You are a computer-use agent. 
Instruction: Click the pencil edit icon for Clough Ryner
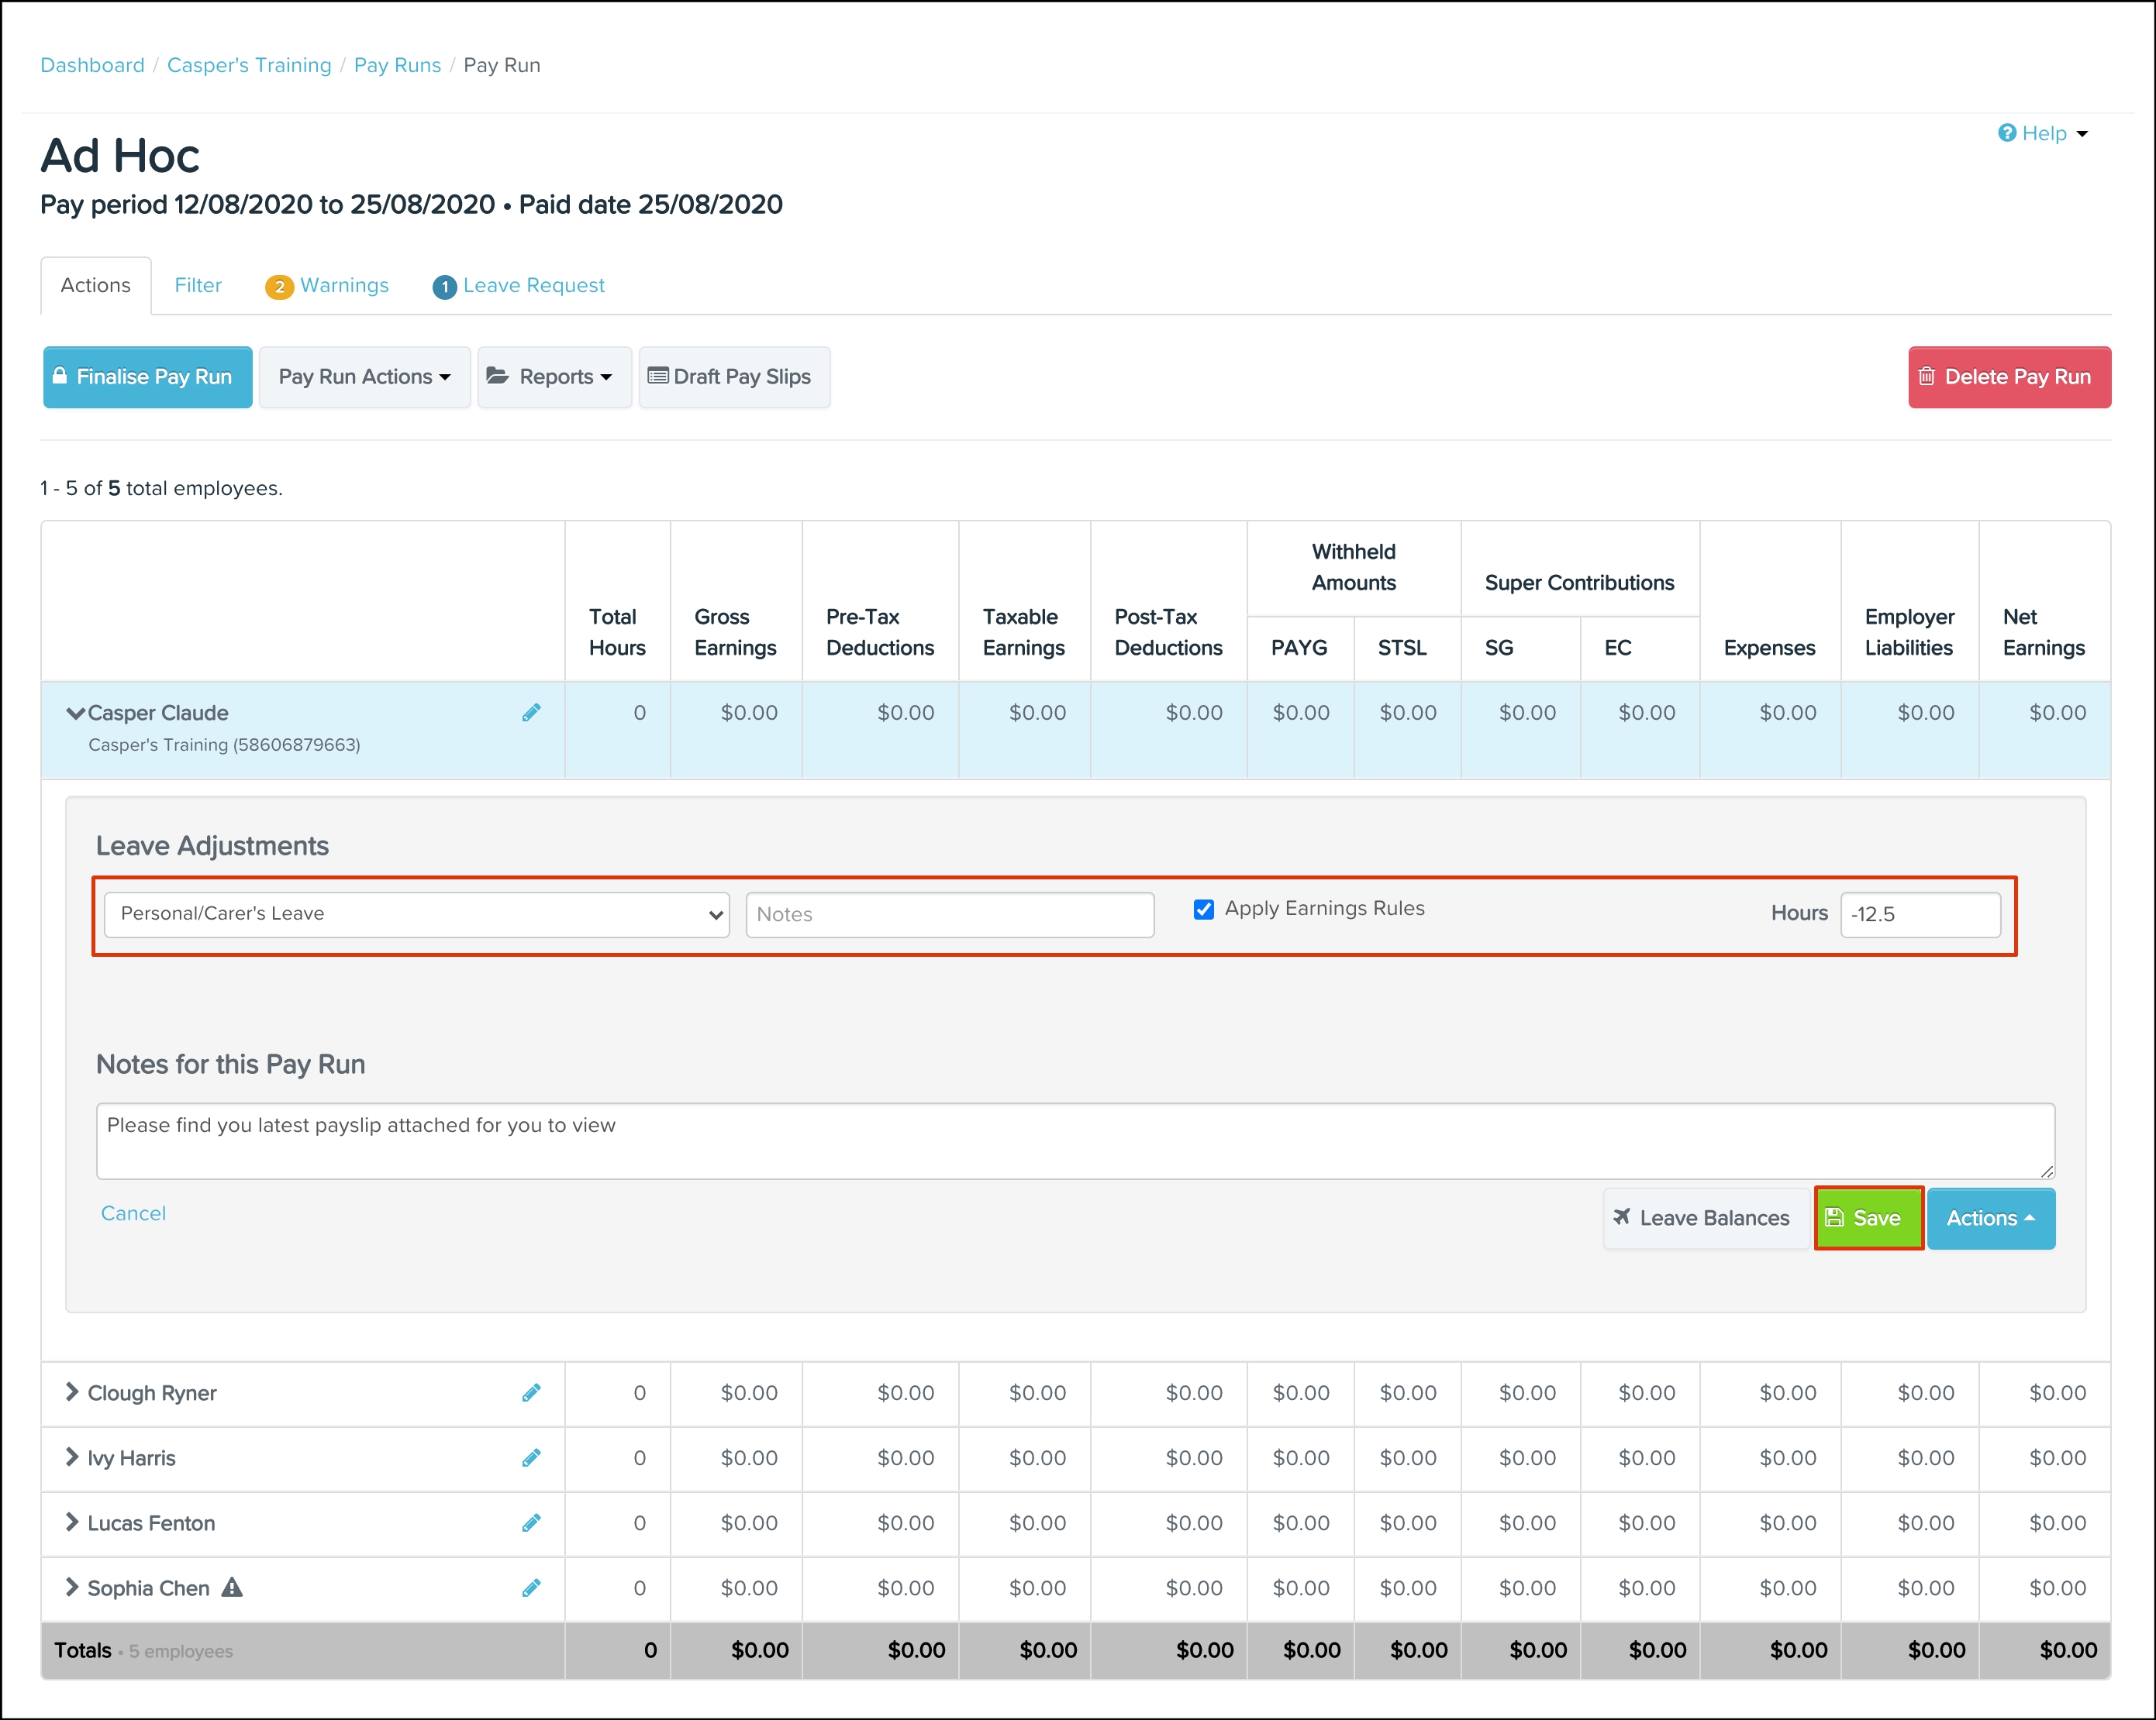531,1392
